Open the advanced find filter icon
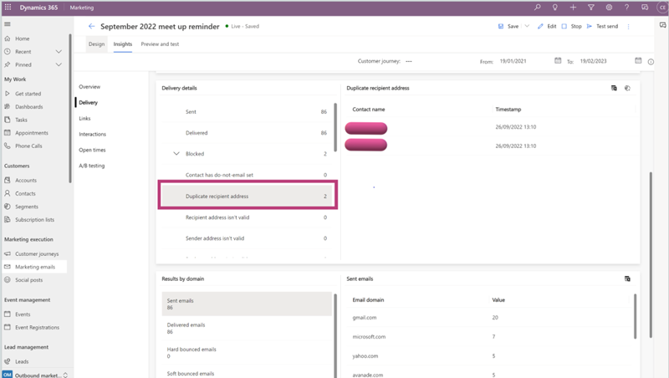 coord(590,8)
